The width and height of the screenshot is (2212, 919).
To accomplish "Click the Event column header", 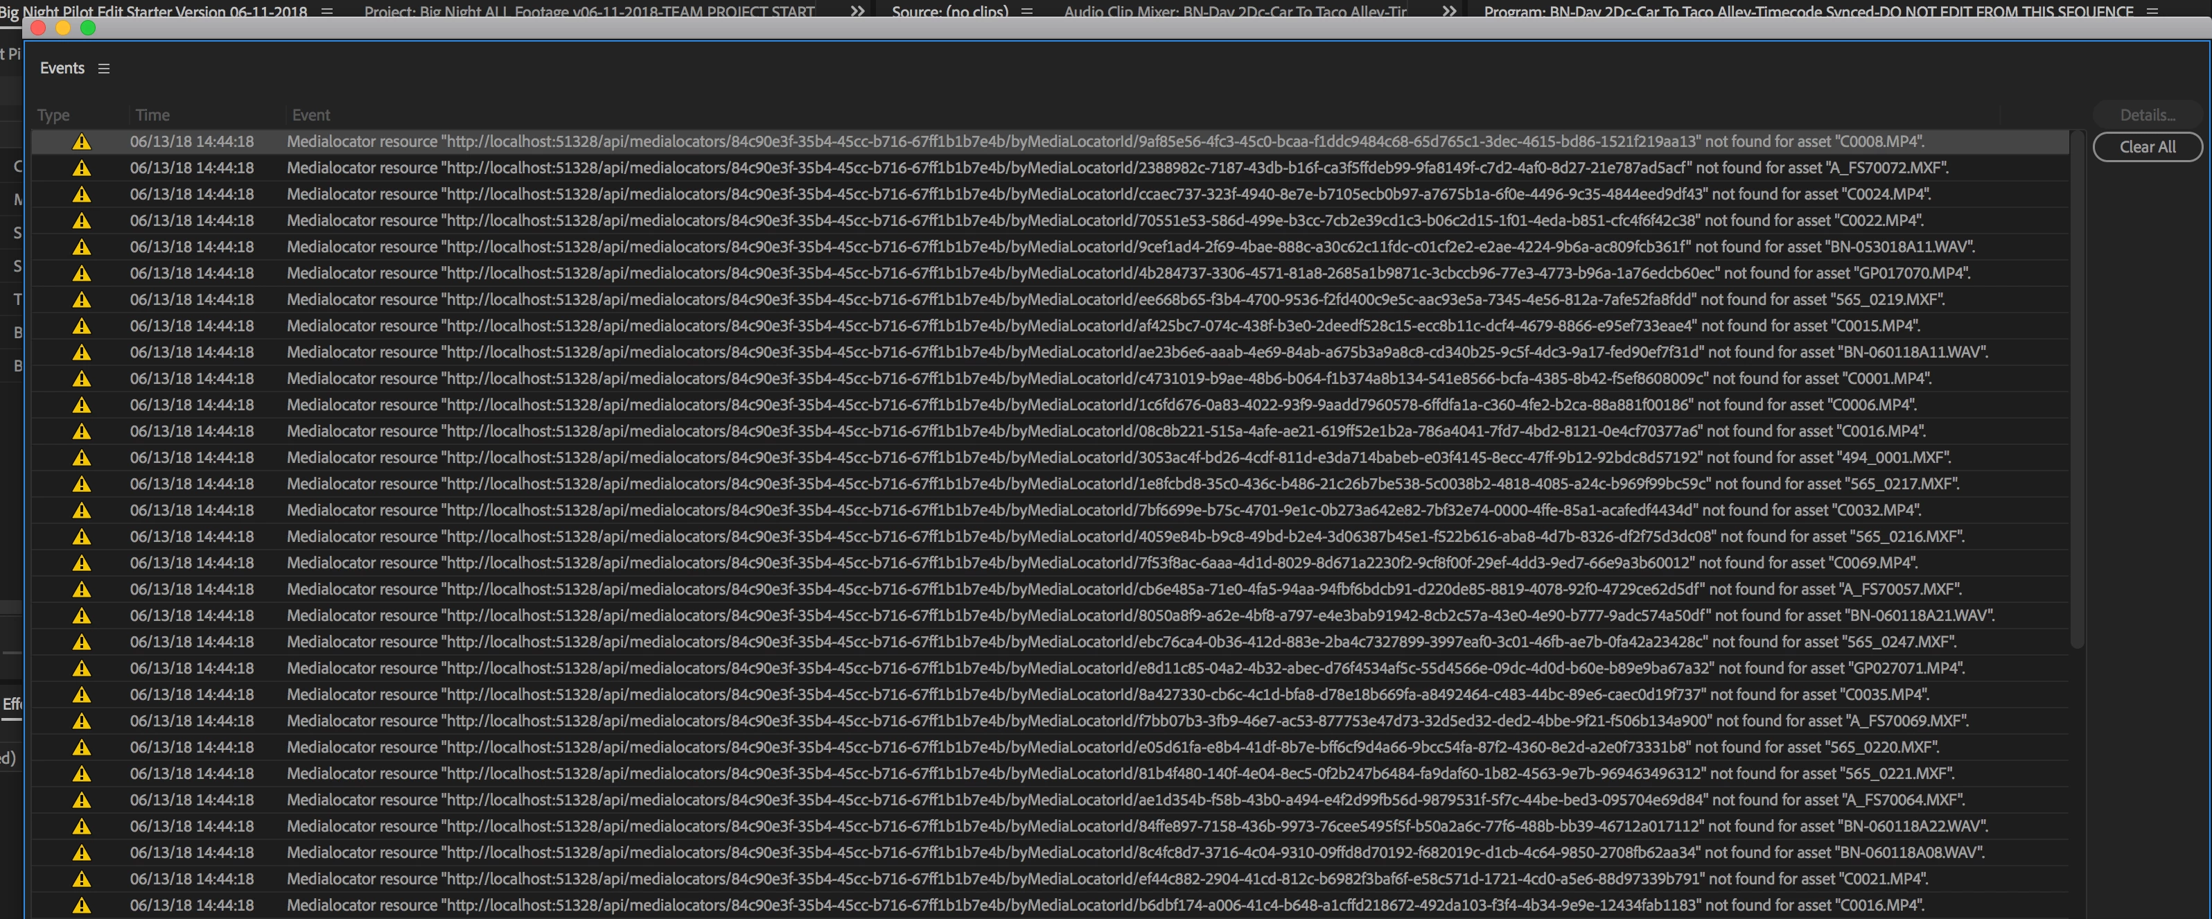I will point(311,115).
